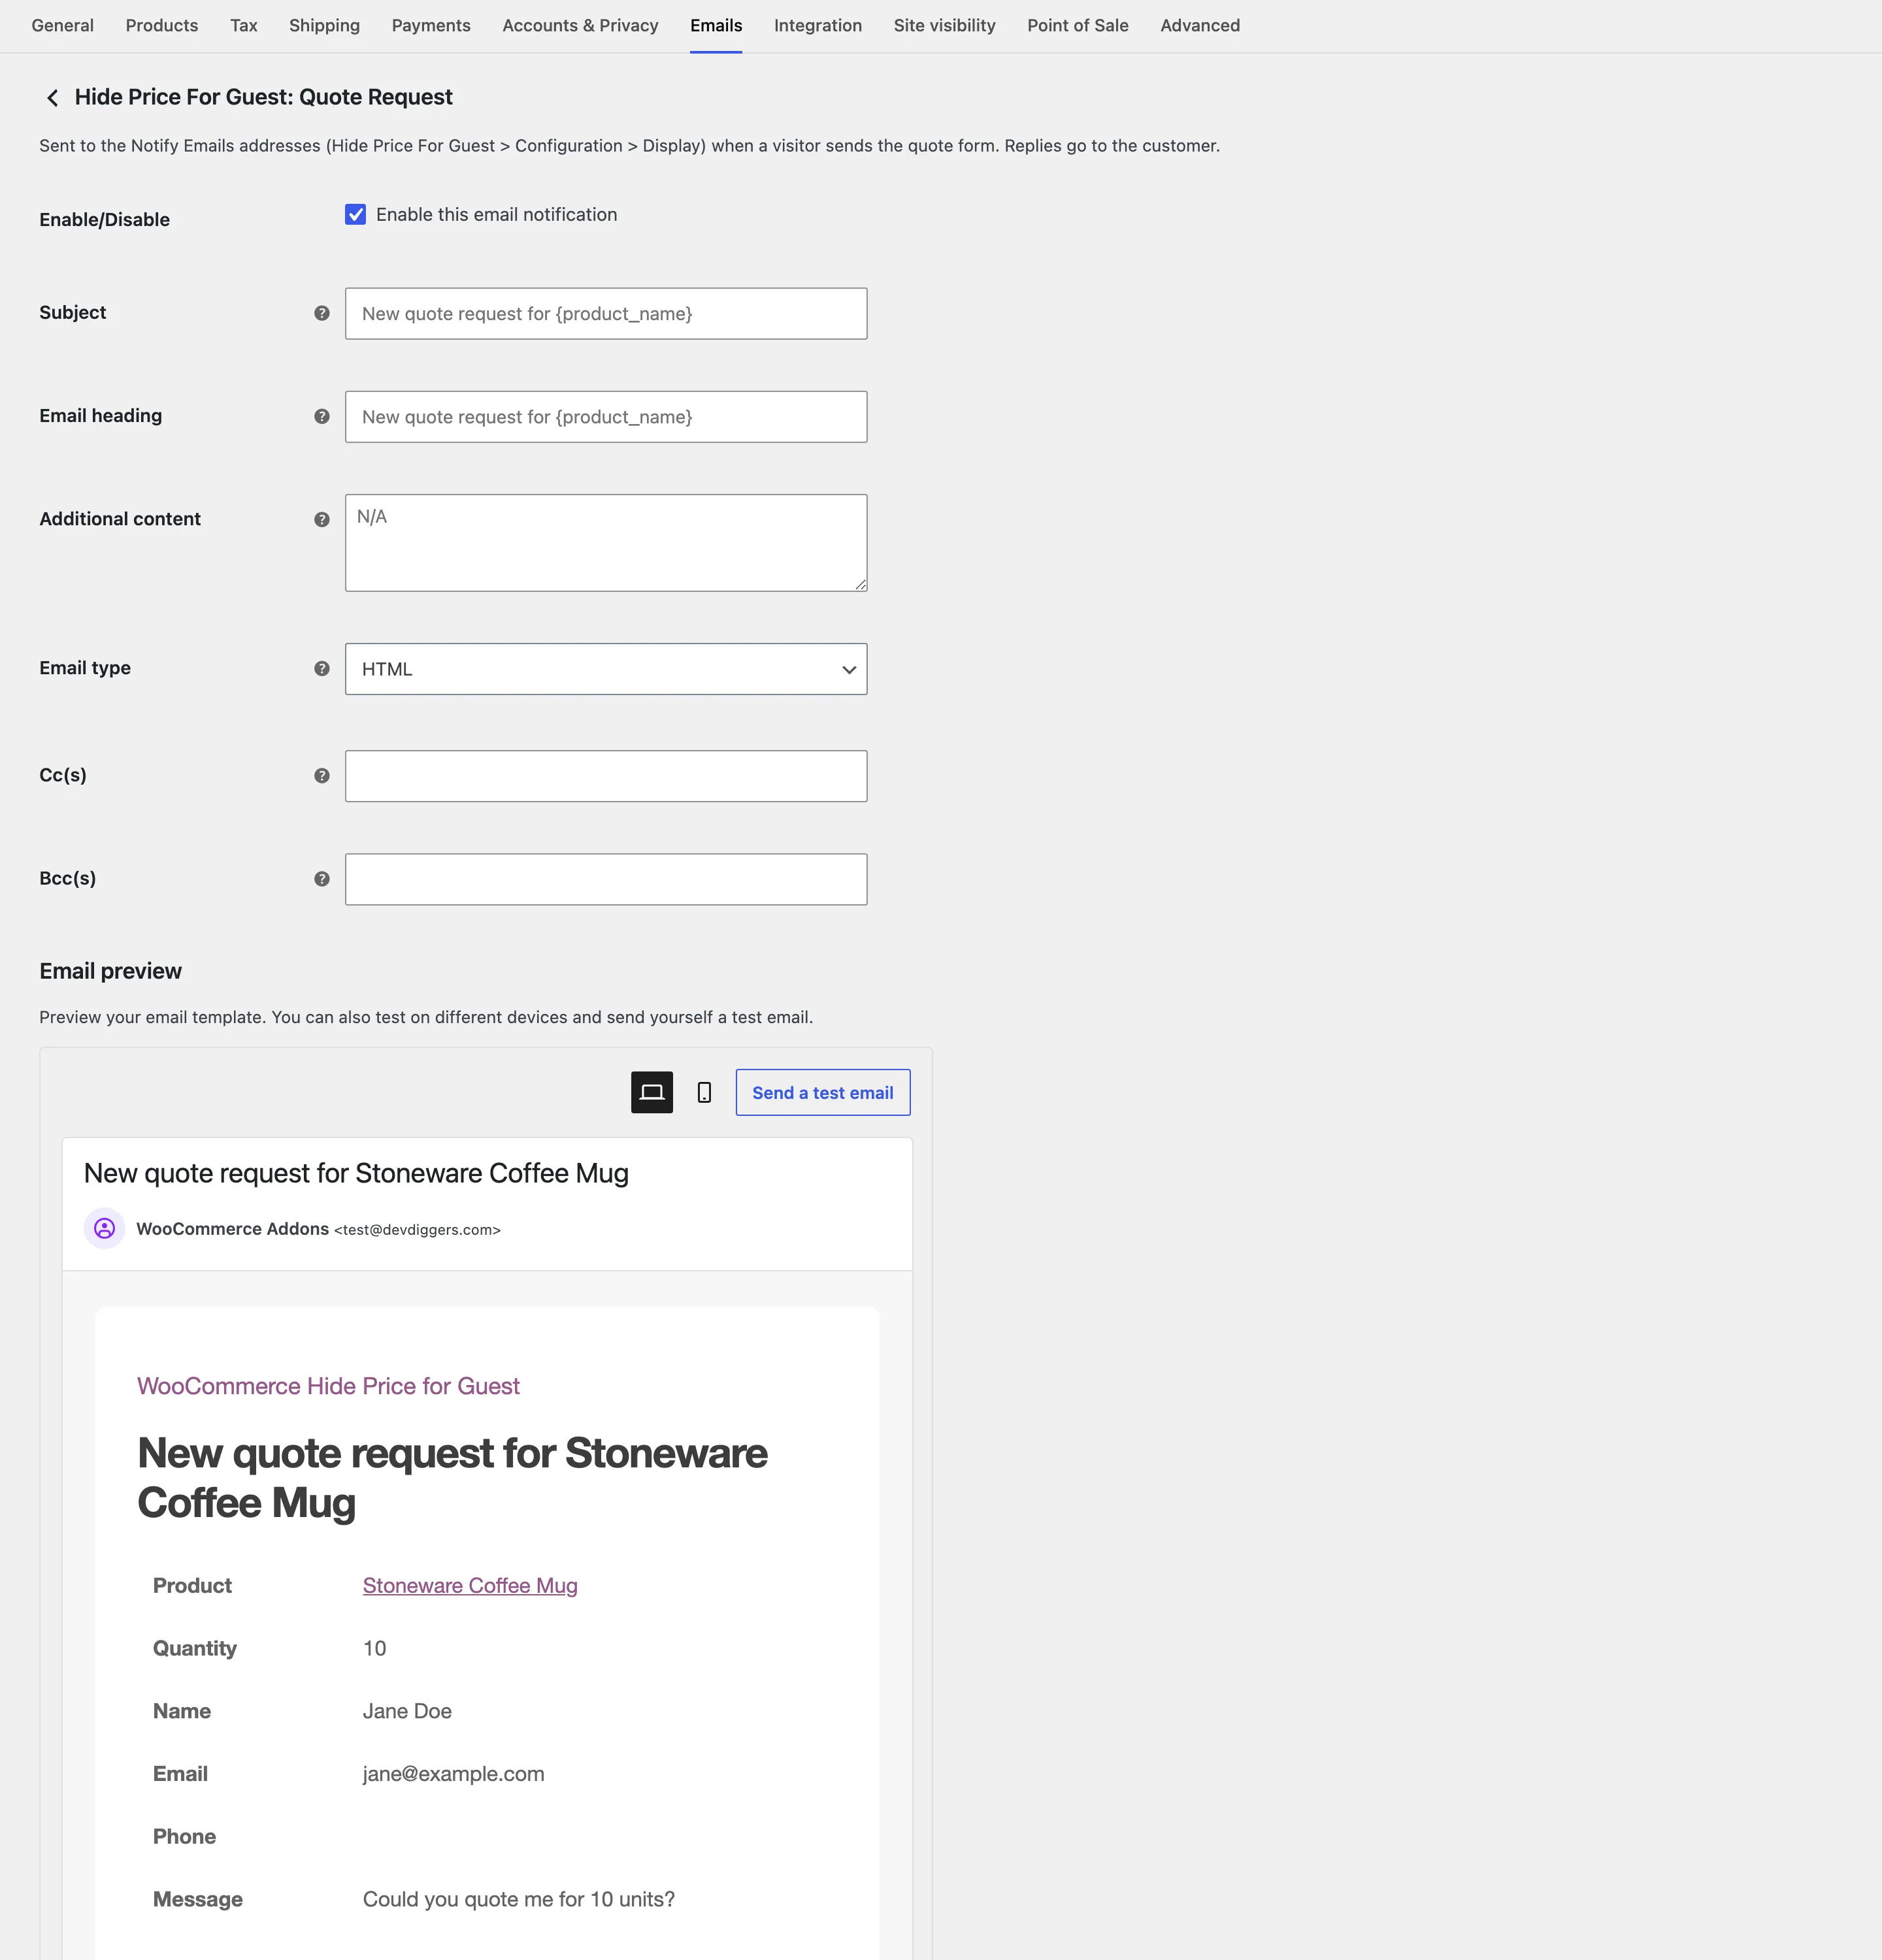Viewport: 1882px width, 1960px height.
Task: Go back using the arrow beside Quote Request title
Action: click(53, 97)
